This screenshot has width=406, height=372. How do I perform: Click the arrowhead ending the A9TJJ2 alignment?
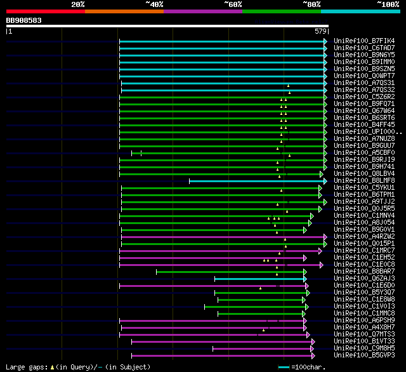pos(325,202)
